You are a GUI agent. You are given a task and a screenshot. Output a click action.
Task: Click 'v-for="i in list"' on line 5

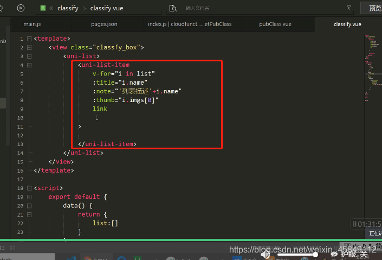coord(124,74)
